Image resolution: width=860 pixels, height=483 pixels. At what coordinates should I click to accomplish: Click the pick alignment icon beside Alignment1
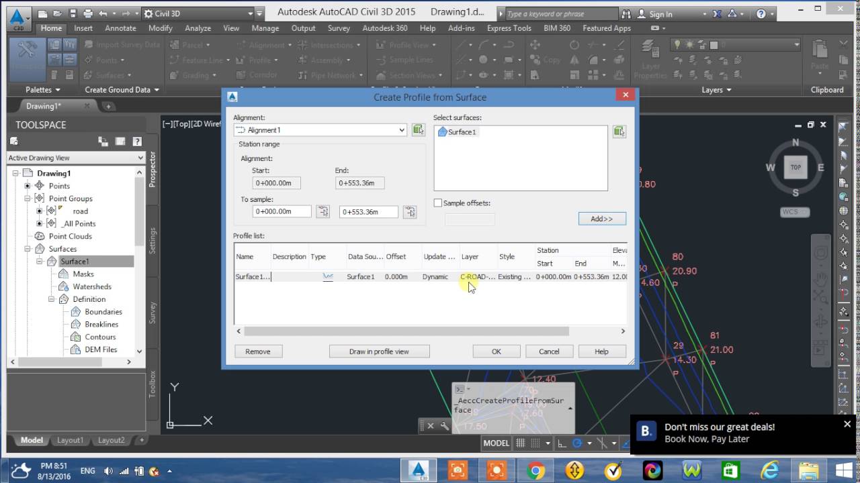(418, 129)
